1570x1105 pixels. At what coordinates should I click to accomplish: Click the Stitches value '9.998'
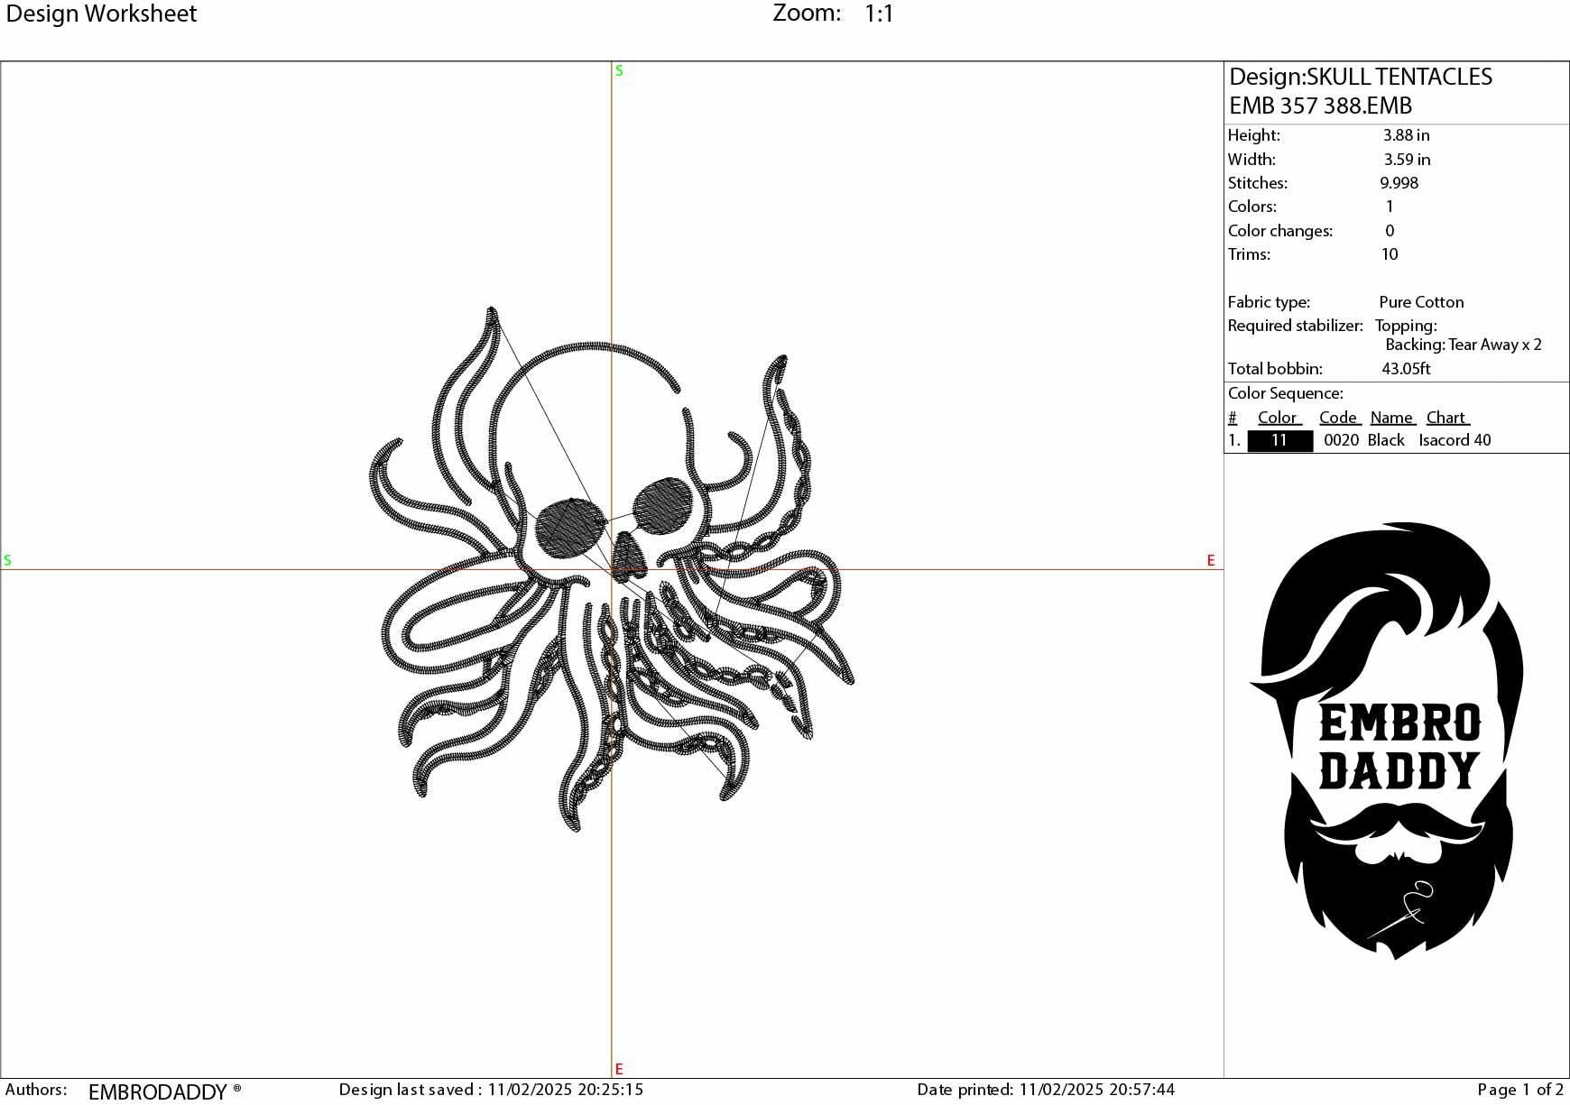click(1399, 183)
